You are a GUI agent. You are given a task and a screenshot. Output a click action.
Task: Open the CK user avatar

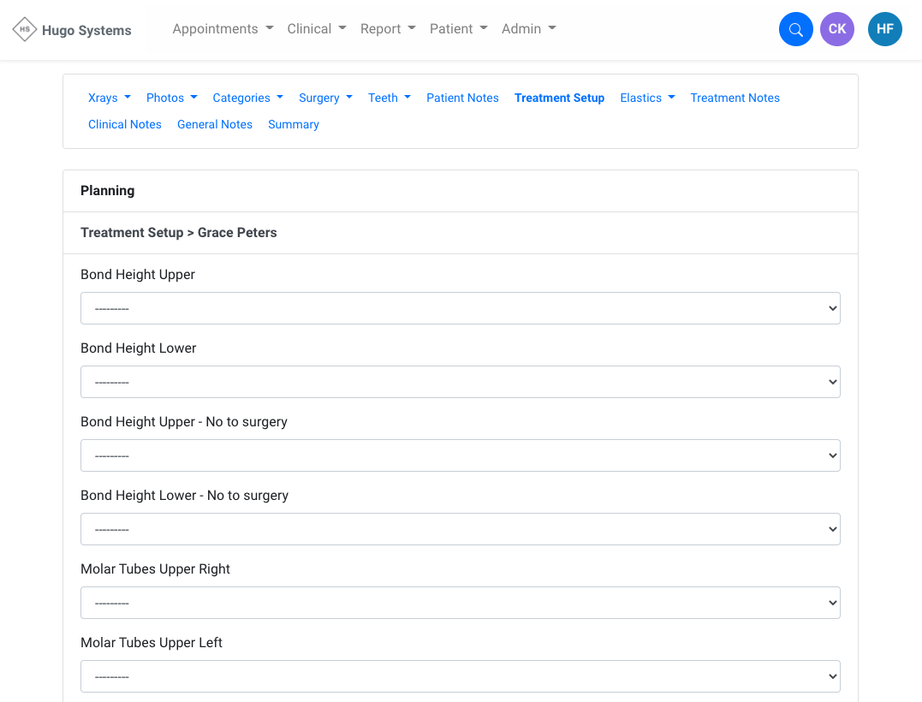[x=836, y=29]
